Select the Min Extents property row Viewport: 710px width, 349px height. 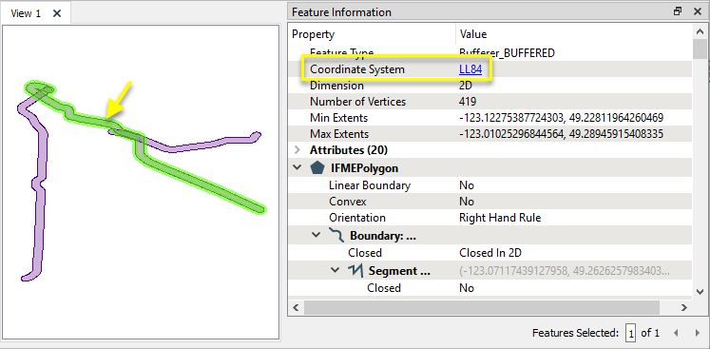point(489,118)
